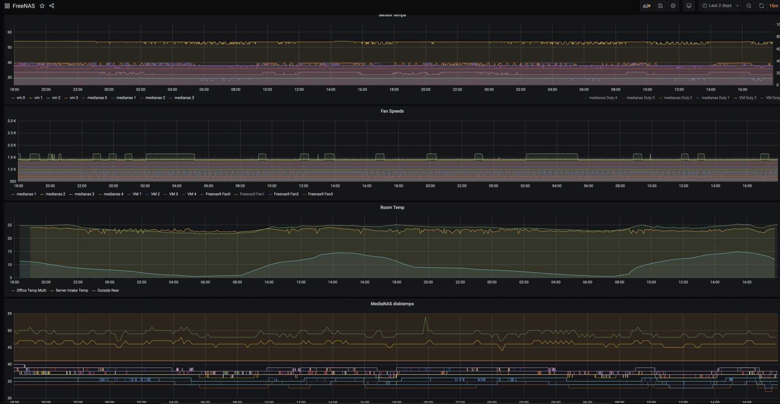This screenshot has width=780, height=404.
Task: Open the 15m refresh interval dropdown
Action: click(x=773, y=6)
